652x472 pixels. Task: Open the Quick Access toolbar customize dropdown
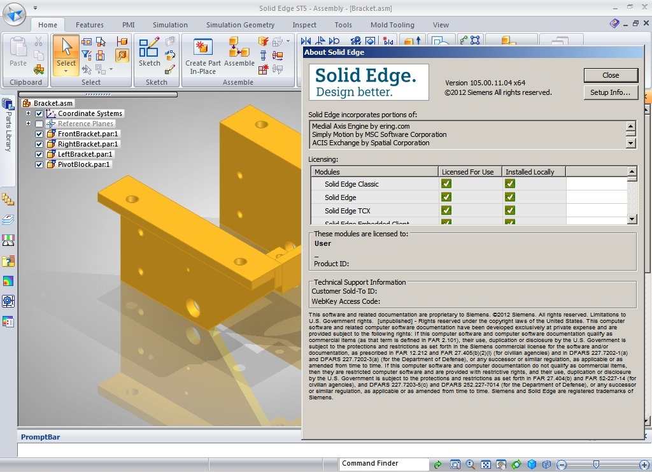pos(36,8)
